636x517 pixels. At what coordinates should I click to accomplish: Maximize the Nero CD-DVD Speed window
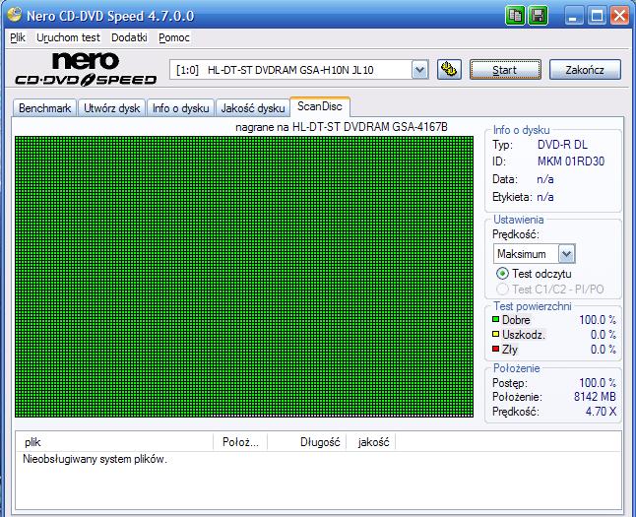[x=597, y=16]
